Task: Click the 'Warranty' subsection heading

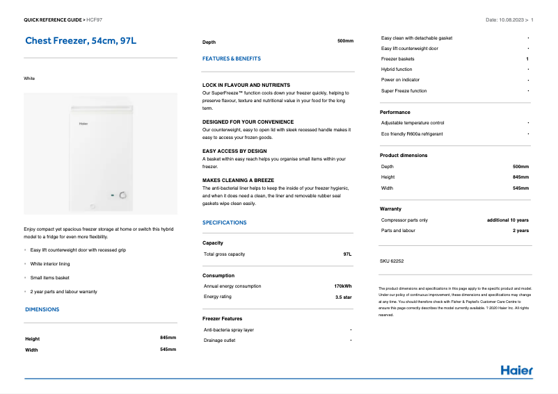Action: click(390, 208)
